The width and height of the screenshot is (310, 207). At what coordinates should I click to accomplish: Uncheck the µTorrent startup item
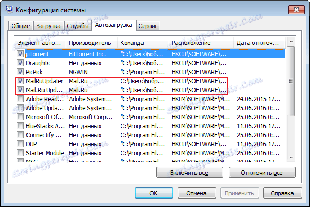click(x=20, y=54)
